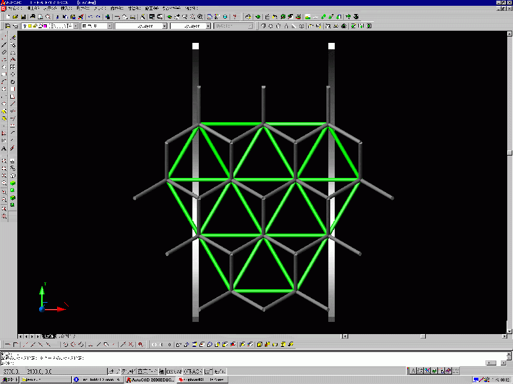Open the linetype ByLayer dropdown arrow
This screenshot has width=513, height=384.
point(165,26)
